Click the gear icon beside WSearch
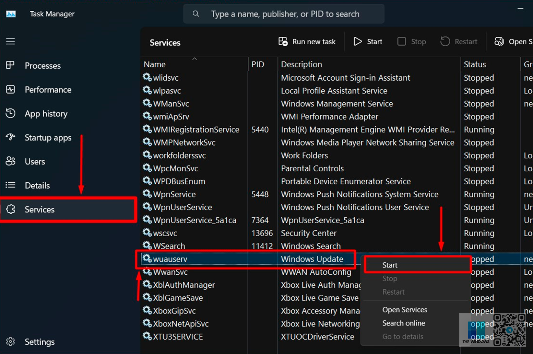533x354 pixels. tap(147, 245)
